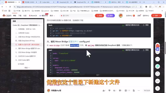The image size is (166, 93).
Task: Click the dislike thumbs-down icon
Action: click(109, 90)
